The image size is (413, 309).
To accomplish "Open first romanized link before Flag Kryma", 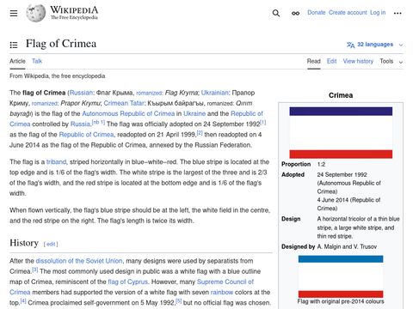I will tap(149, 94).
